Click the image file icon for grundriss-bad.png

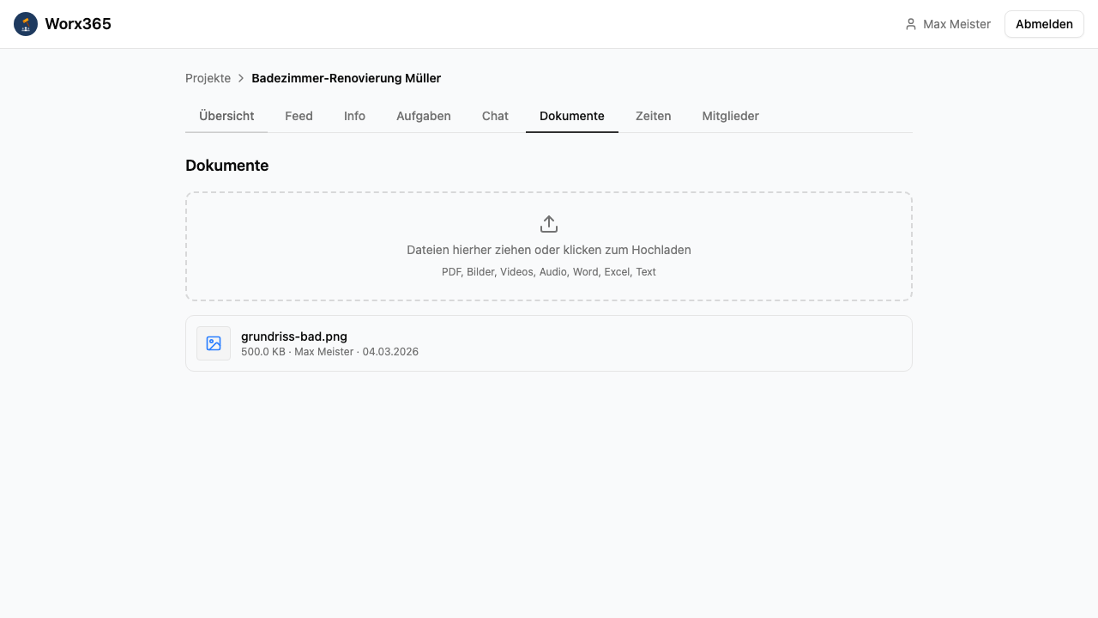214,343
